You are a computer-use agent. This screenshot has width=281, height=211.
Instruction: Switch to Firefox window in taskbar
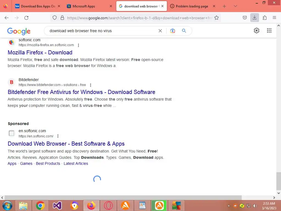click(91, 206)
